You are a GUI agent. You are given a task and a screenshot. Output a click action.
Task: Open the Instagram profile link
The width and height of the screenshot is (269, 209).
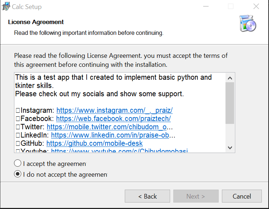coord(114,110)
